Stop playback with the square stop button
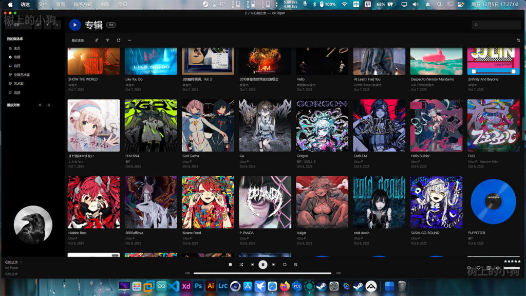526x296 pixels. coord(231,264)
